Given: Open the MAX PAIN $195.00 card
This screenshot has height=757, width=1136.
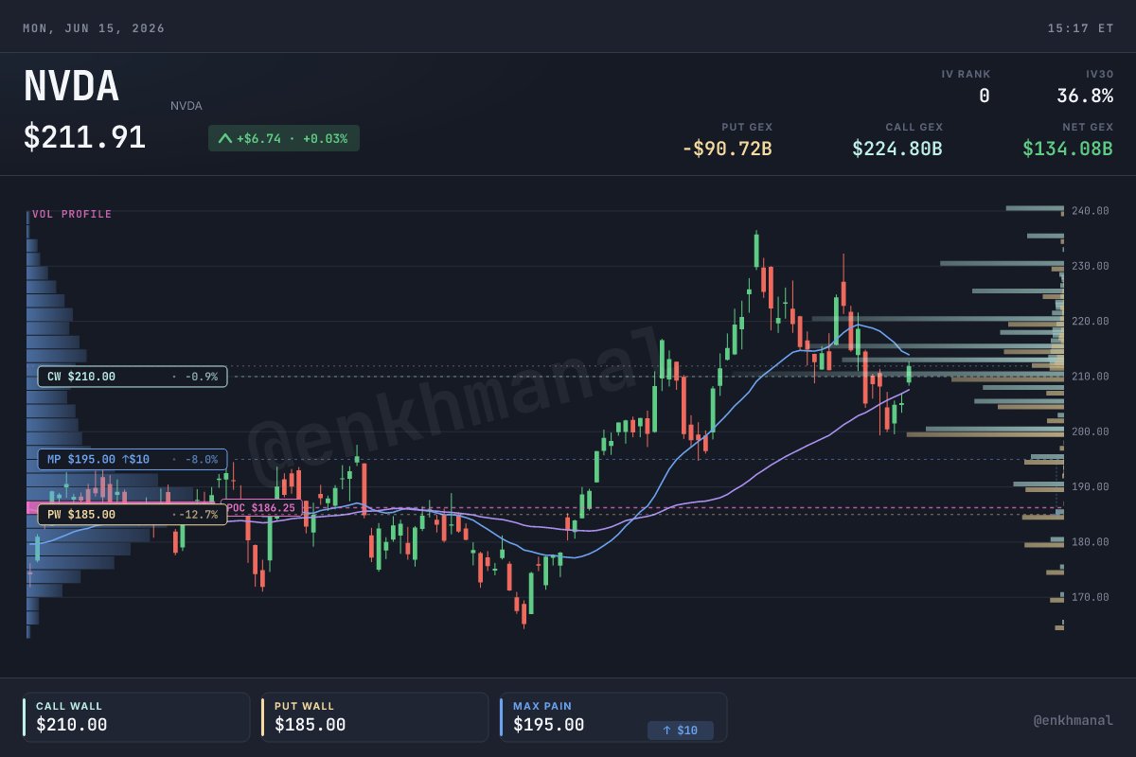Looking at the screenshot, I should click(x=613, y=717).
